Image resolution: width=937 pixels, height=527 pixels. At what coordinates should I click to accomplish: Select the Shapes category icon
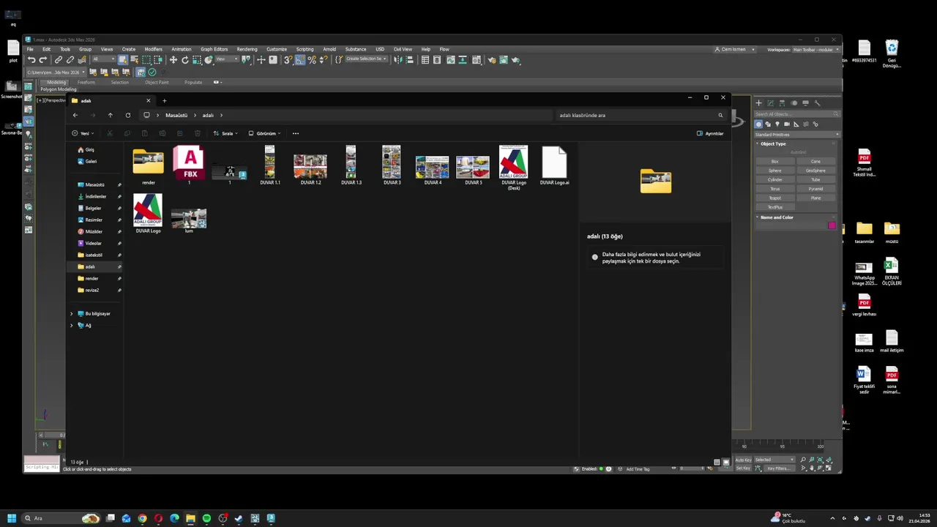click(769, 124)
